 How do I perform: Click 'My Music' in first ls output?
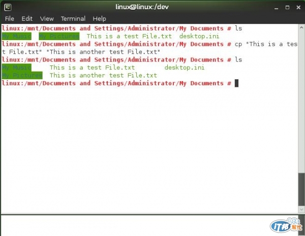(x=17, y=36)
